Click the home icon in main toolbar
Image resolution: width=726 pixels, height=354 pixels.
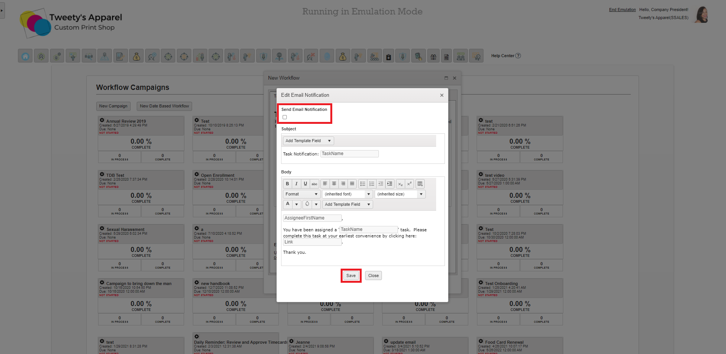pos(25,56)
